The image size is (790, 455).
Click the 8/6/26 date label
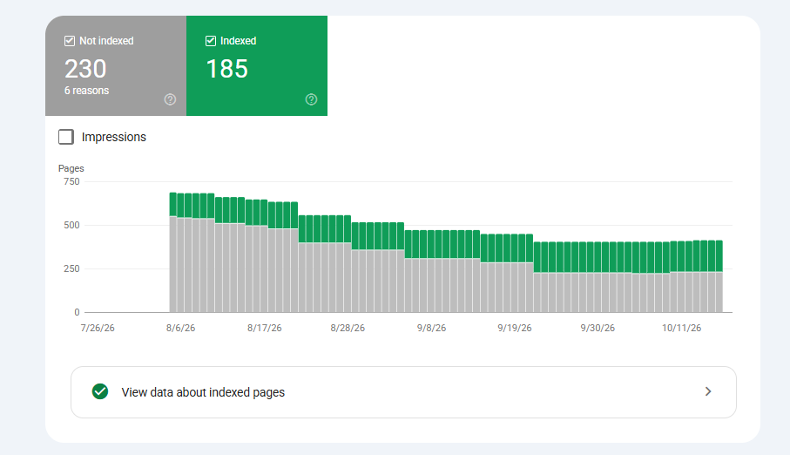point(181,328)
